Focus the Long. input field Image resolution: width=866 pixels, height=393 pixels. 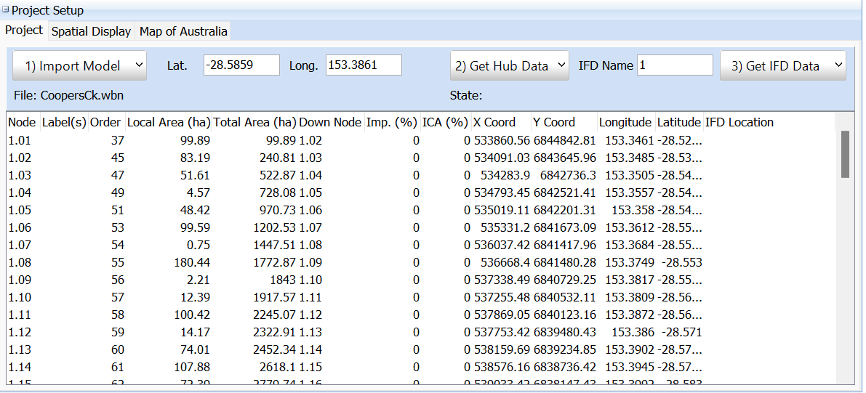pos(364,65)
